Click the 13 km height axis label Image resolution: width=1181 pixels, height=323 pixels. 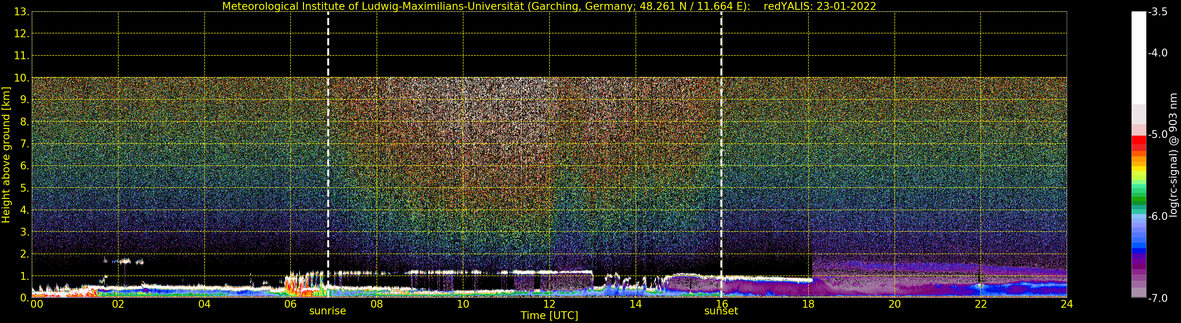(21, 12)
